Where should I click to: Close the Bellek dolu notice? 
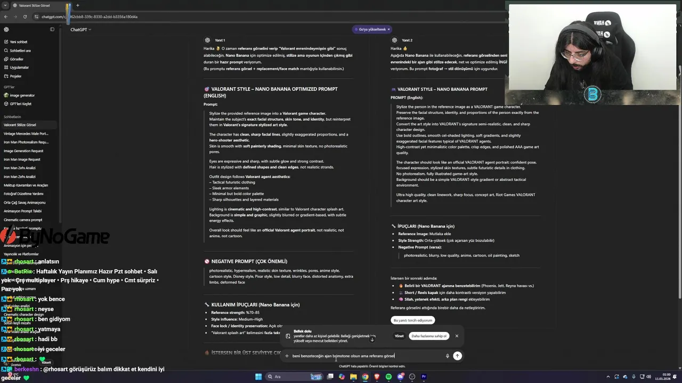[457, 336]
